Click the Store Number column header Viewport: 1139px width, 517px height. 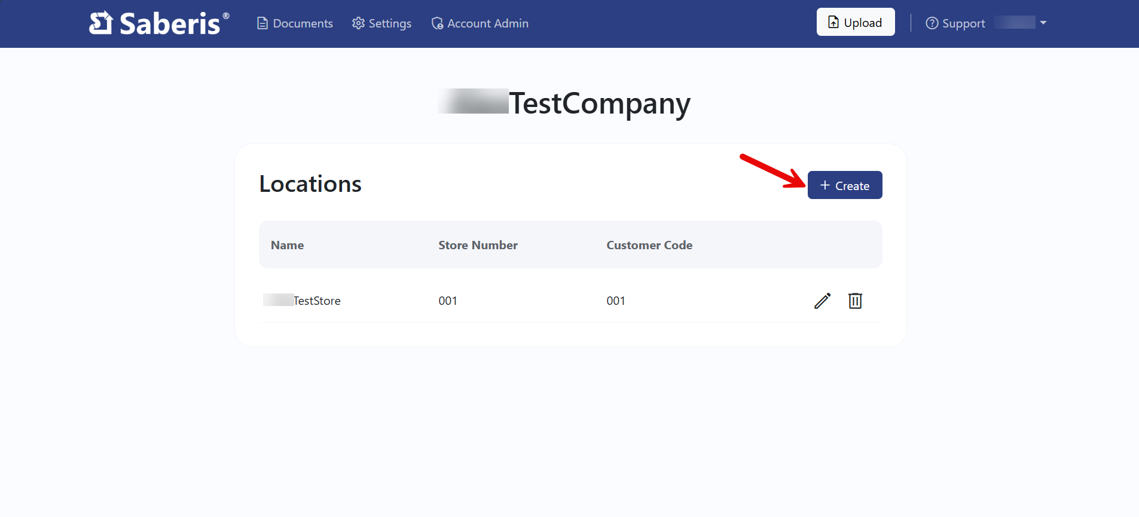click(478, 245)
